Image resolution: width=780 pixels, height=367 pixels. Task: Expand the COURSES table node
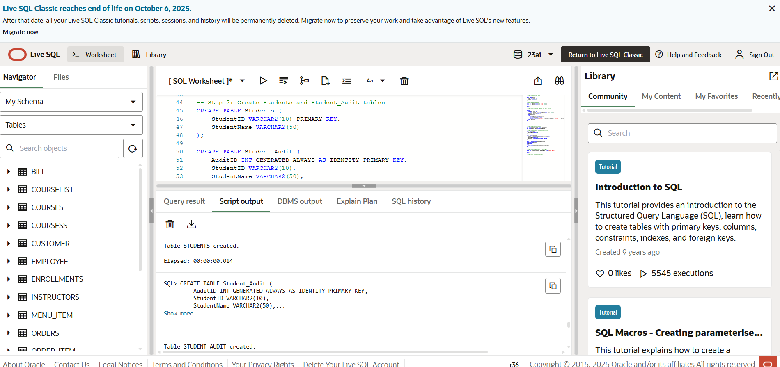click(9, 207)
